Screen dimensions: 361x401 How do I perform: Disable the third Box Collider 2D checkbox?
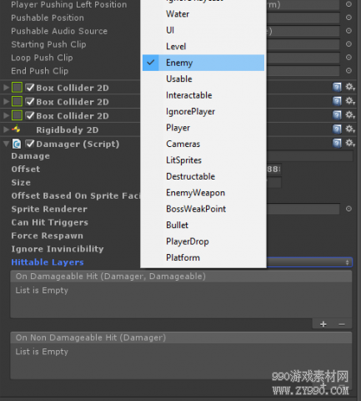point(30,115)
